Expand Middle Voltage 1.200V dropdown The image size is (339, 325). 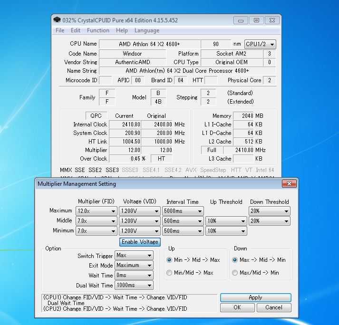(x=140, y=221)
